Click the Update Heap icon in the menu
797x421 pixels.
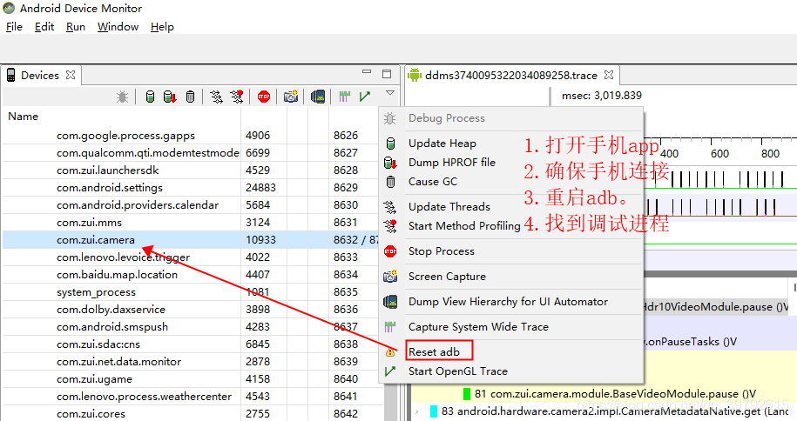pos(390,144)
